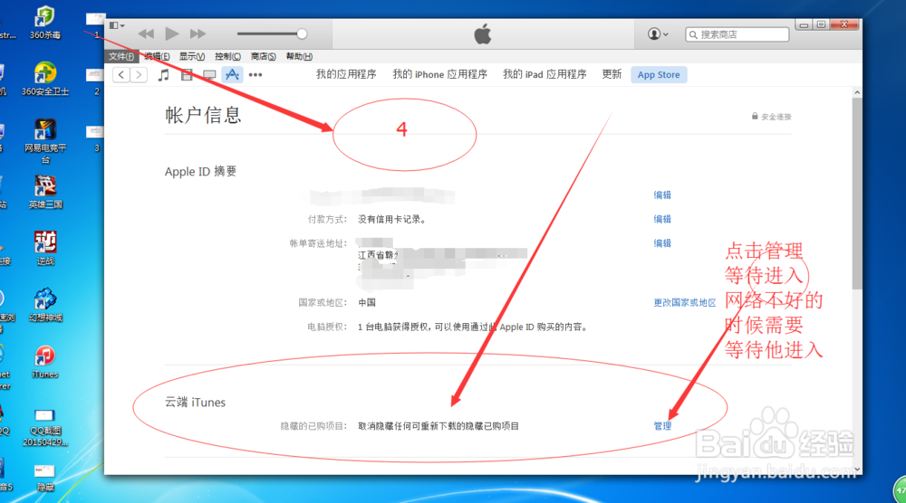
Task: Open the 幻想神域 desktop icon
Action: pyautogui.click(x=45, y=305)
